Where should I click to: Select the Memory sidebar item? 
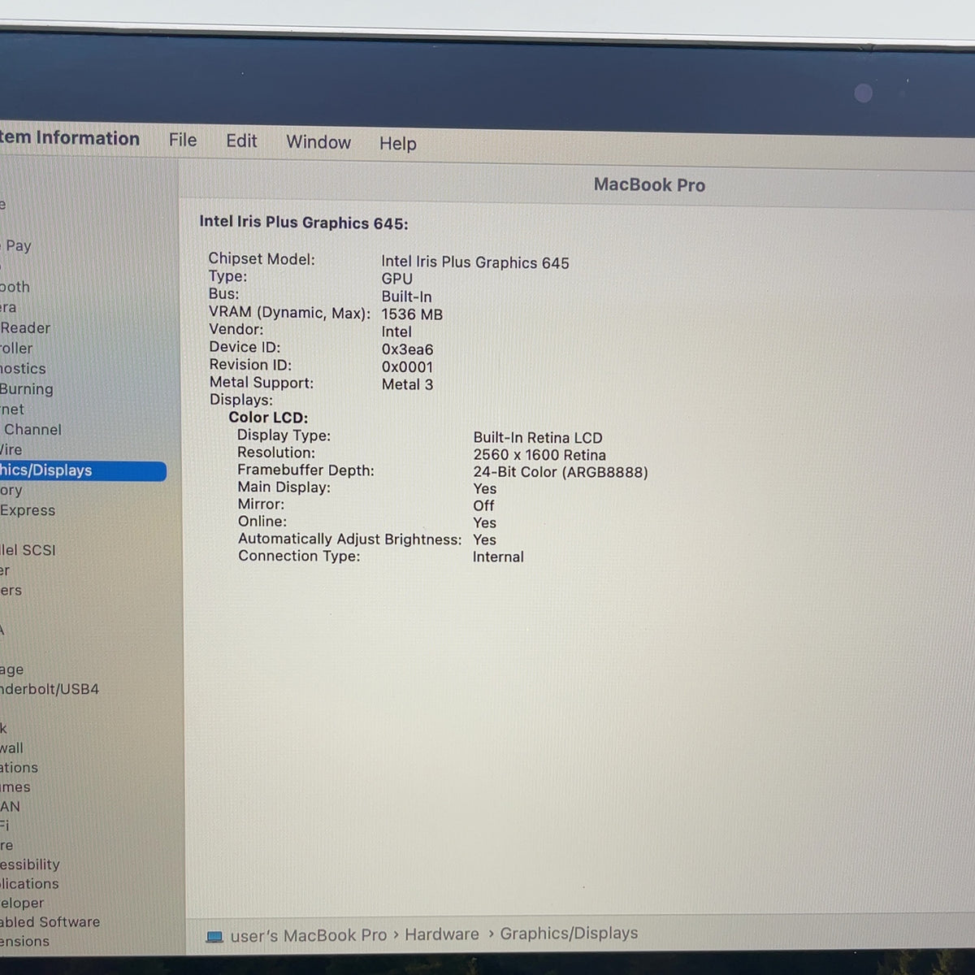click(11, 490)
